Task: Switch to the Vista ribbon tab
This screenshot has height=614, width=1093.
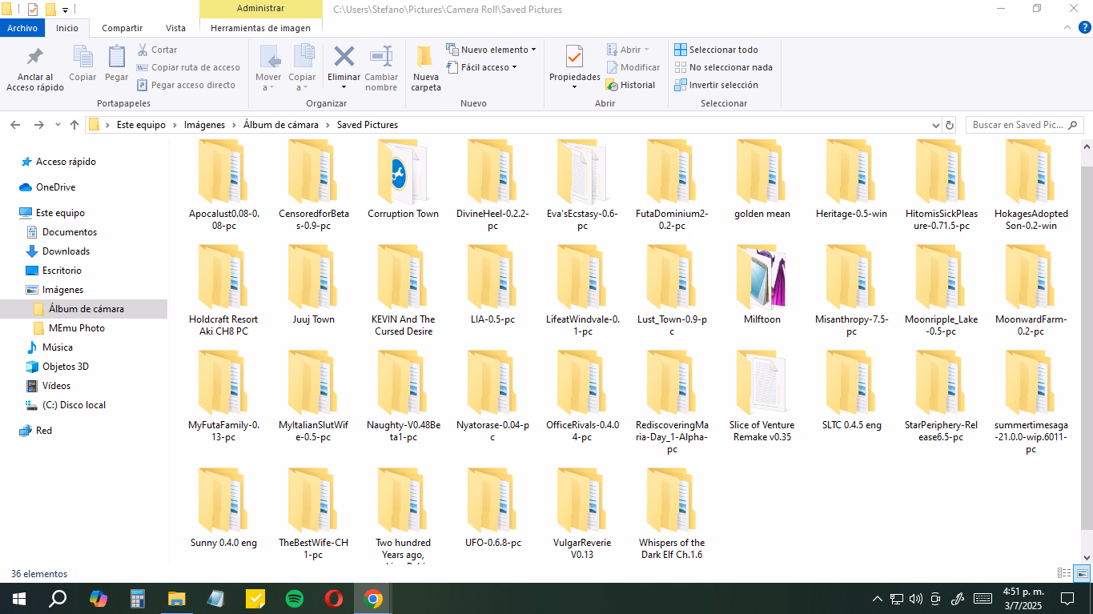Action: tap(175, 28)
